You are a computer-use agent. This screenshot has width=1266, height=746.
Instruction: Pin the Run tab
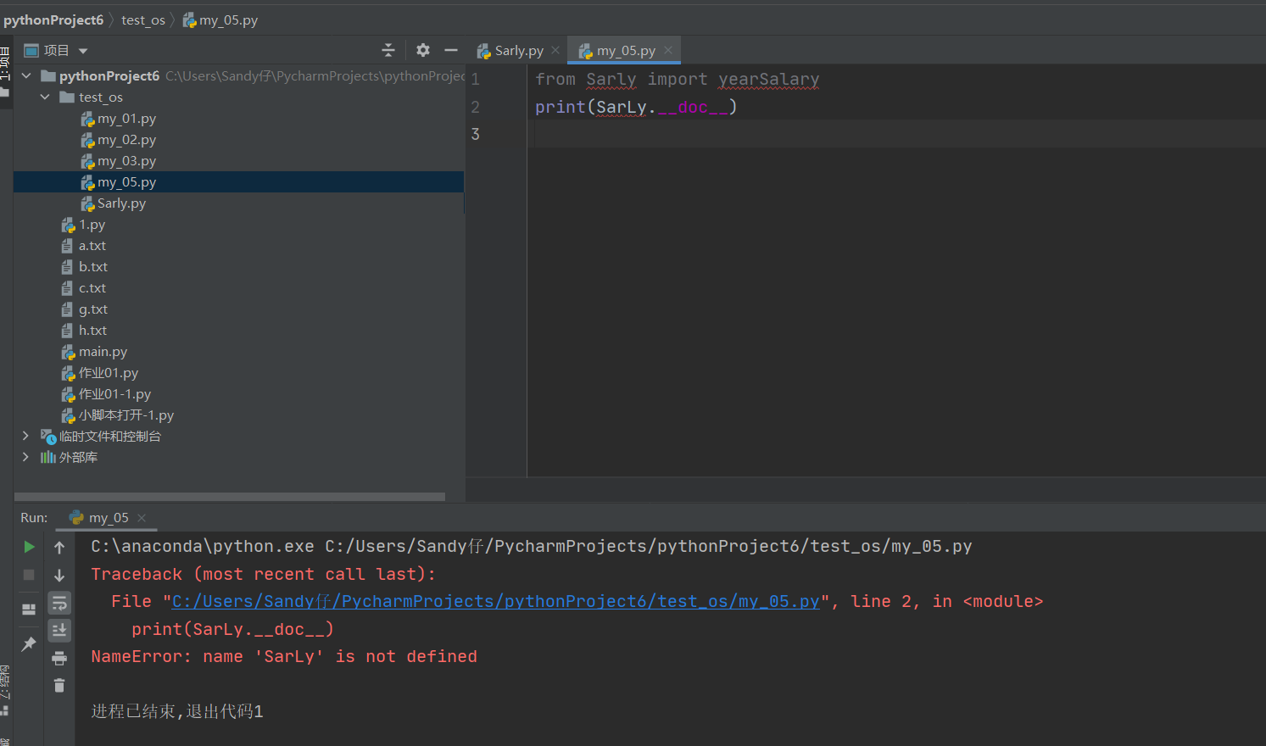coord(29,643)
